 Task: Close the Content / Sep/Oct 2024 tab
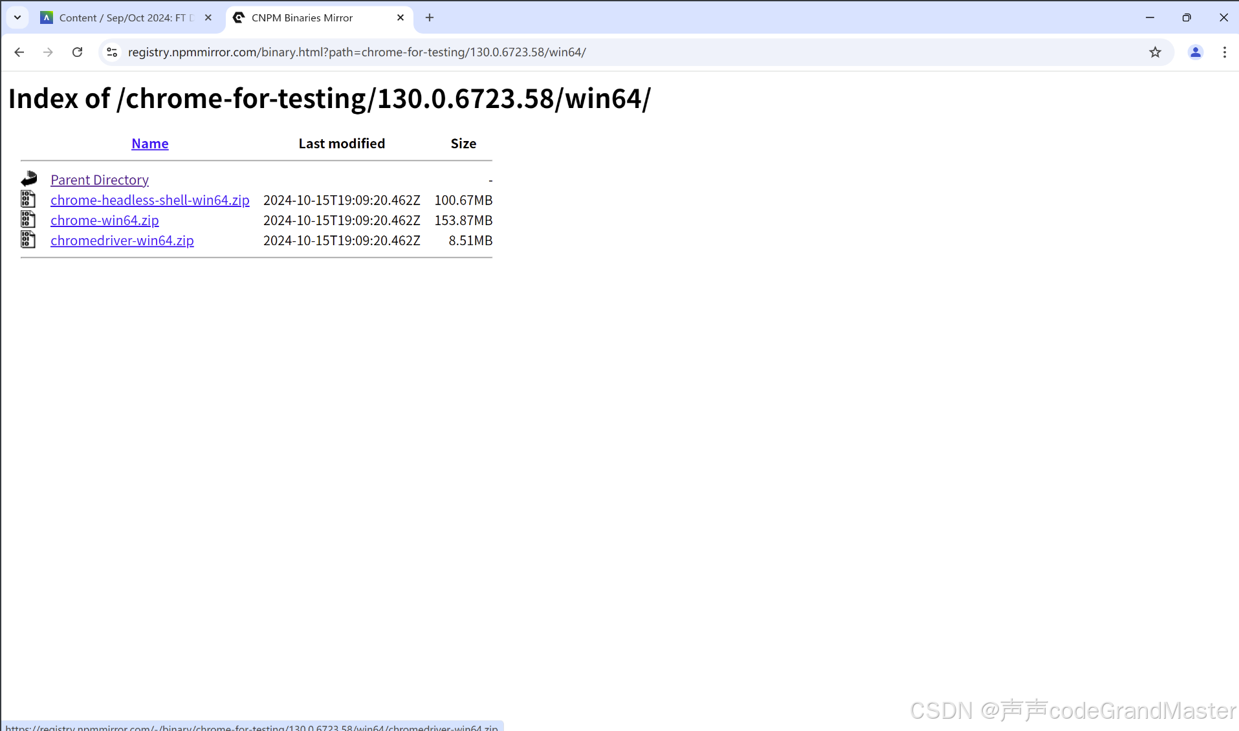pos(208,17)
